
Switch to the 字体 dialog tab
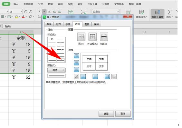(x=68, y=24)
